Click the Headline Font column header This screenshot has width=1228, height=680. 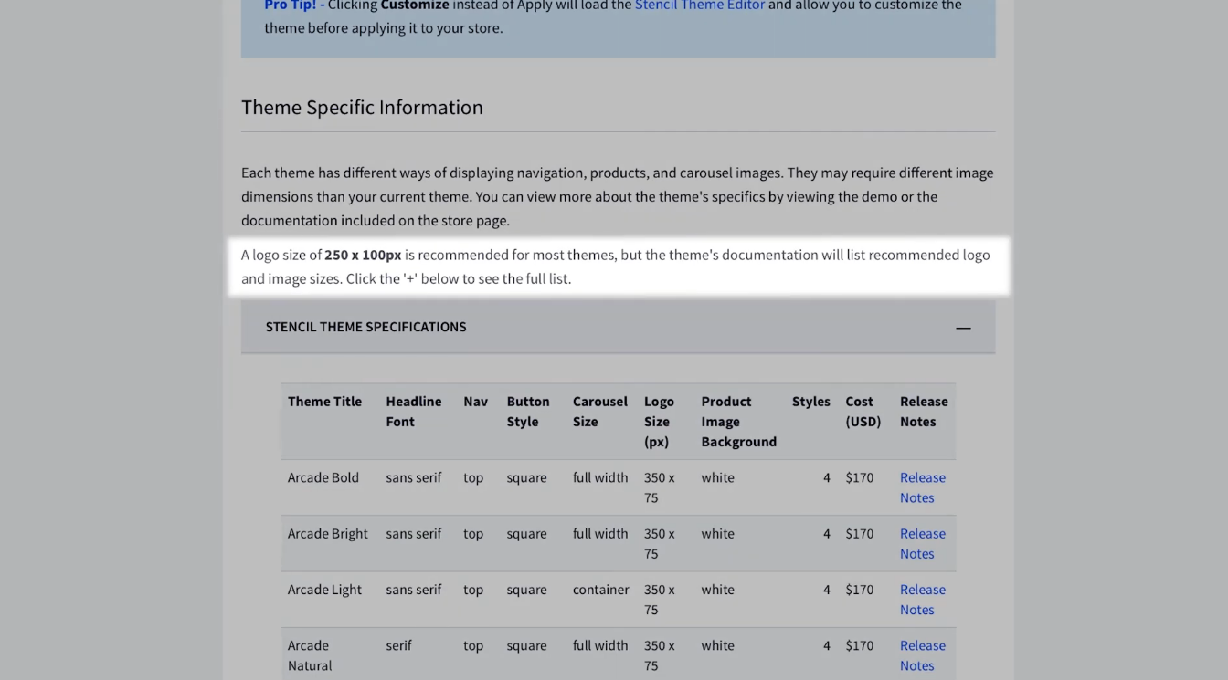point(413,412)
